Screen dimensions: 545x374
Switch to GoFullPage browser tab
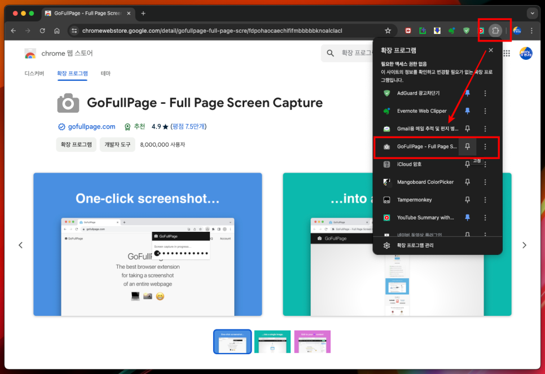click(87, 13)
